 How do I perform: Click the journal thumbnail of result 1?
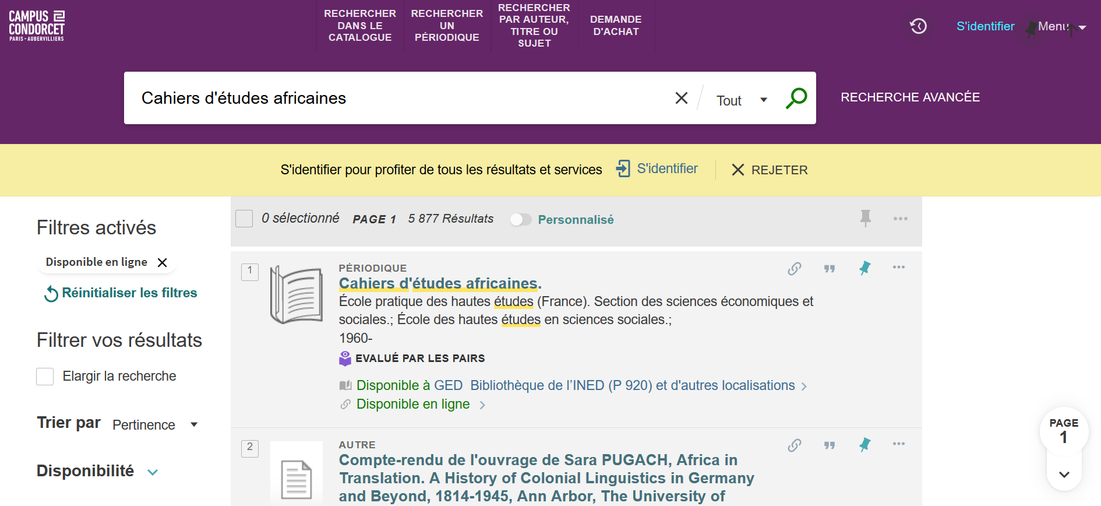297,294
